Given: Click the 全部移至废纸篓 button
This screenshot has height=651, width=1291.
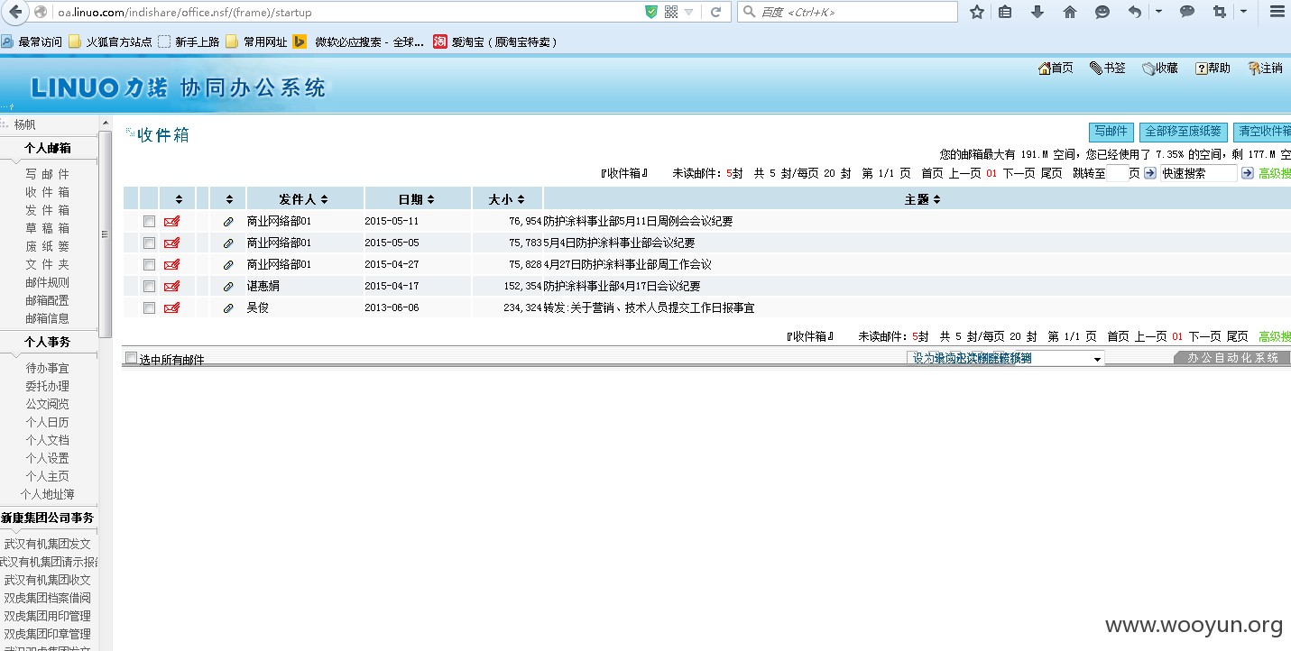Looking at the screenshot, I should tap(1183, 132).
